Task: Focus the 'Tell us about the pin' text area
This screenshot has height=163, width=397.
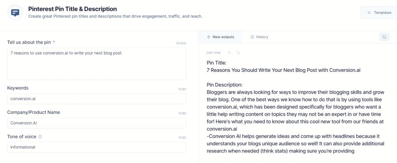Action: [97, 64]
